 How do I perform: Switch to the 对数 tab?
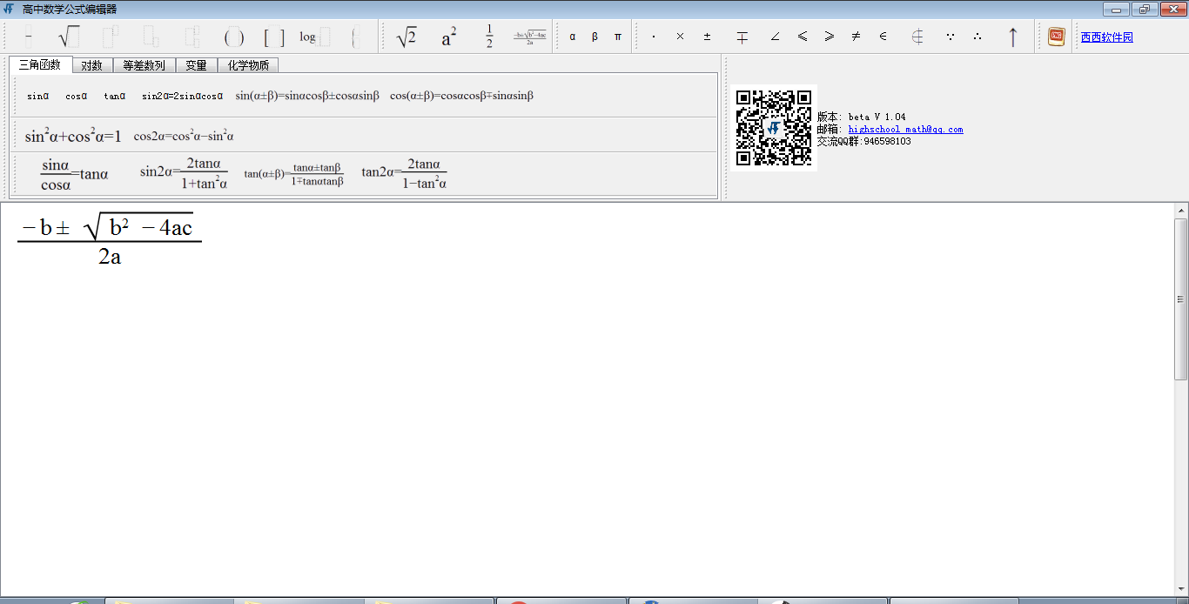91,65
